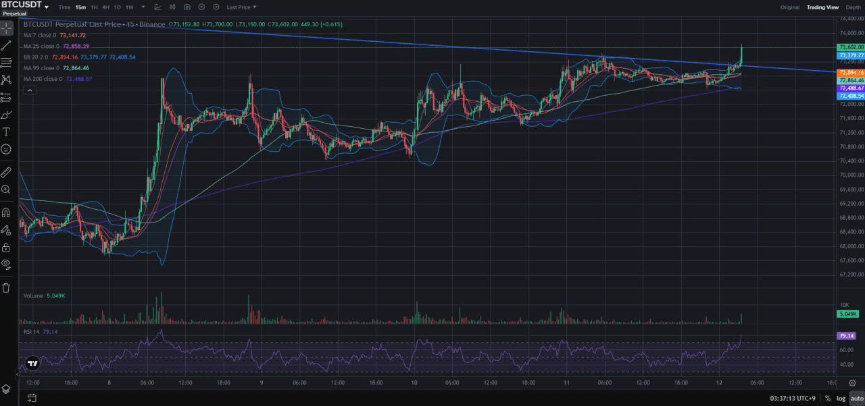This screenshot has height=406, width=865.
Task: Toggle the auto price scale
Action: pyautogui.click(x=856, y=399)
